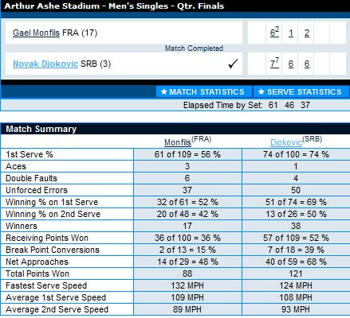This screenshot has height=318, width=350.
Task: Select the Break Point Conversions row label
Action: (53, 250)
